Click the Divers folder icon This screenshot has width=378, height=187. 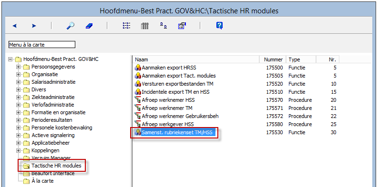(27, 90)
